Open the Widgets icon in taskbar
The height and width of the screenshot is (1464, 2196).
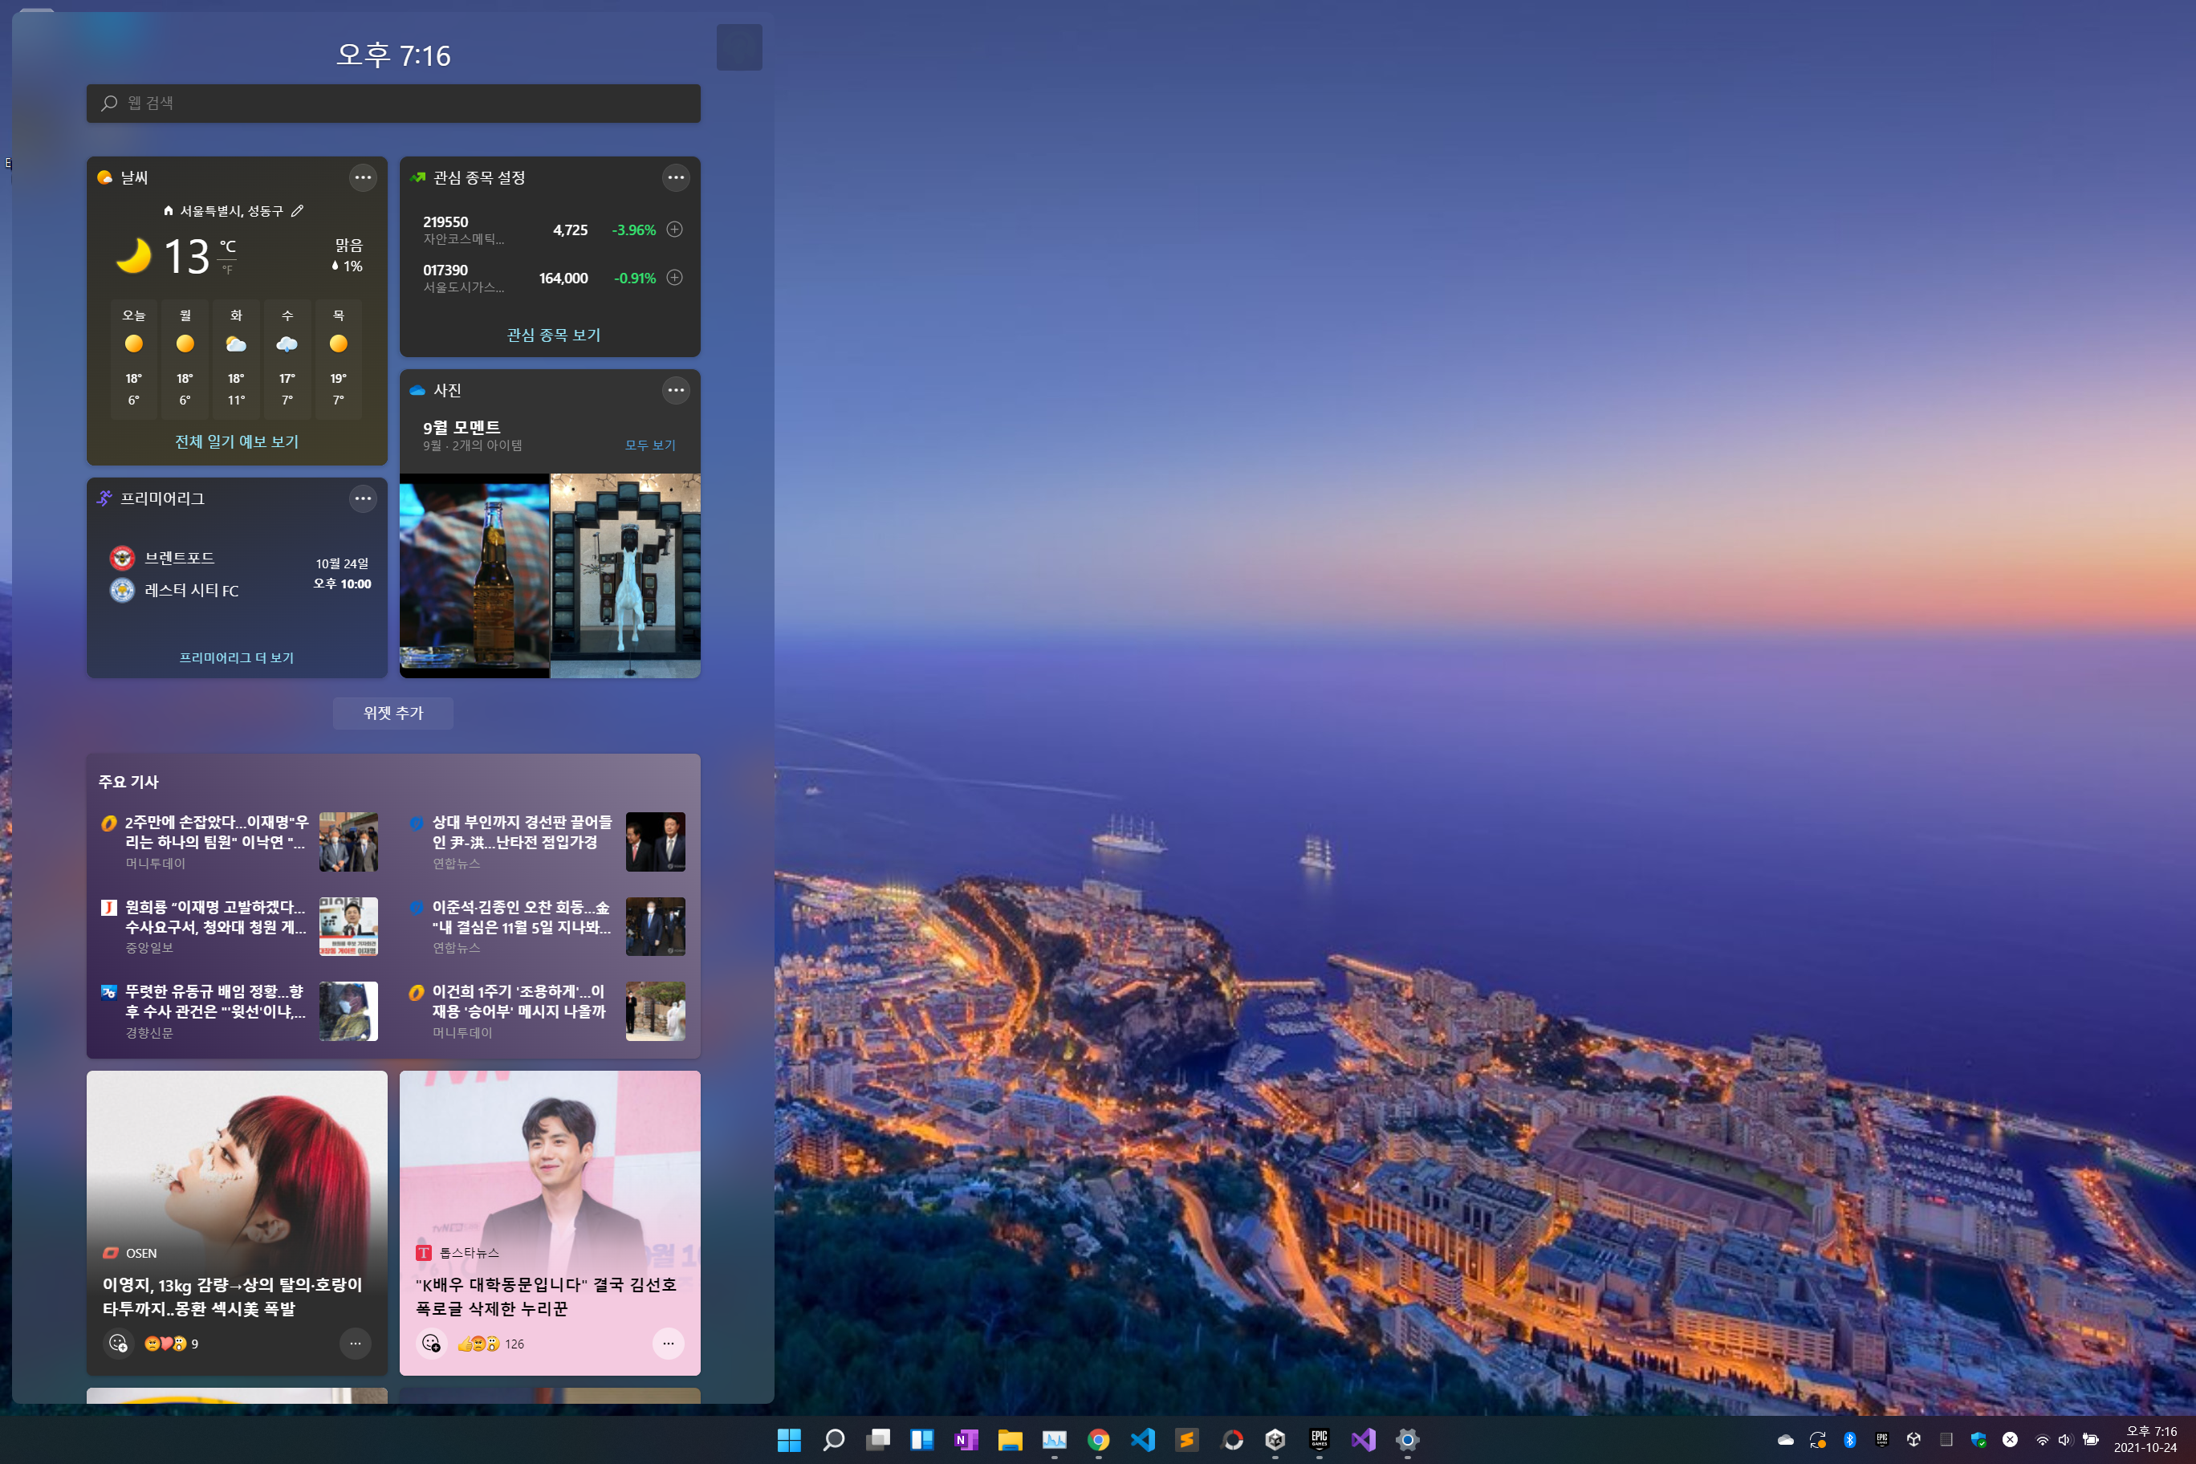[x=921, y=1440]
